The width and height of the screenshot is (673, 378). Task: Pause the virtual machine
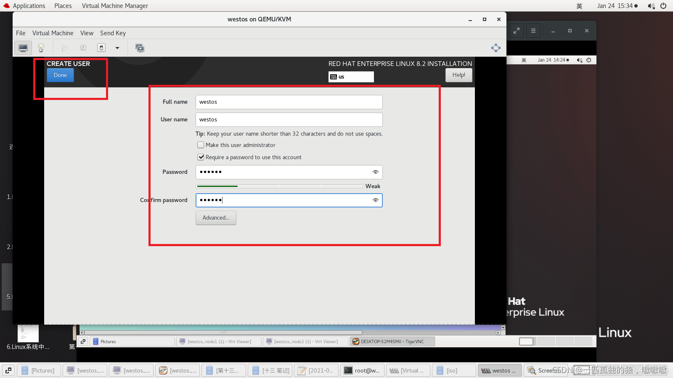[x=83, y=48]
